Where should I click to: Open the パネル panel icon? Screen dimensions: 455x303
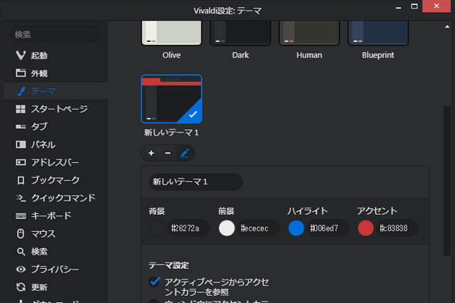point(21,144)
